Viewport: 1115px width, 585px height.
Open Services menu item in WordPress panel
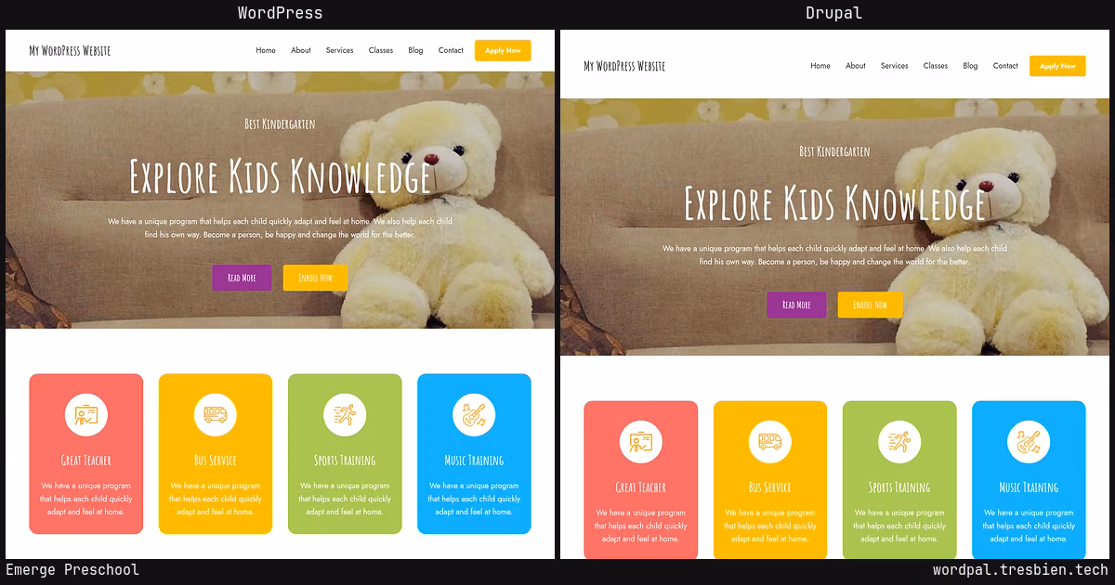(339, 50)
